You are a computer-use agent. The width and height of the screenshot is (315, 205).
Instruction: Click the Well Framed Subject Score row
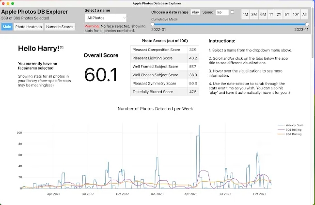pyautogui.click(x=165, y=67)
